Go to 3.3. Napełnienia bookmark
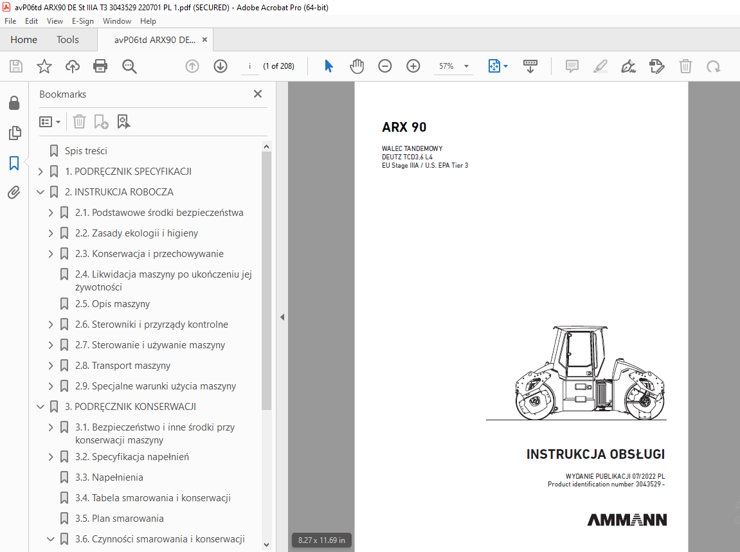Image resolution: width=740 pixels, height=552 pixels. coord(109,477)
